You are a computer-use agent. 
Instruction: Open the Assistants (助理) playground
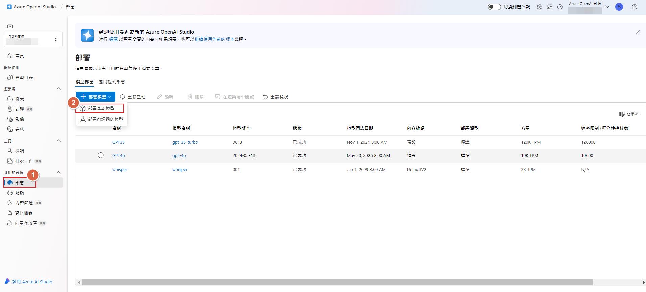(20, 109)
